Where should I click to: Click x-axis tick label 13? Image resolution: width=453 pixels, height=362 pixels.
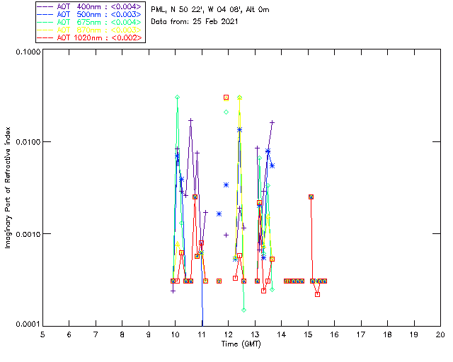255,334
